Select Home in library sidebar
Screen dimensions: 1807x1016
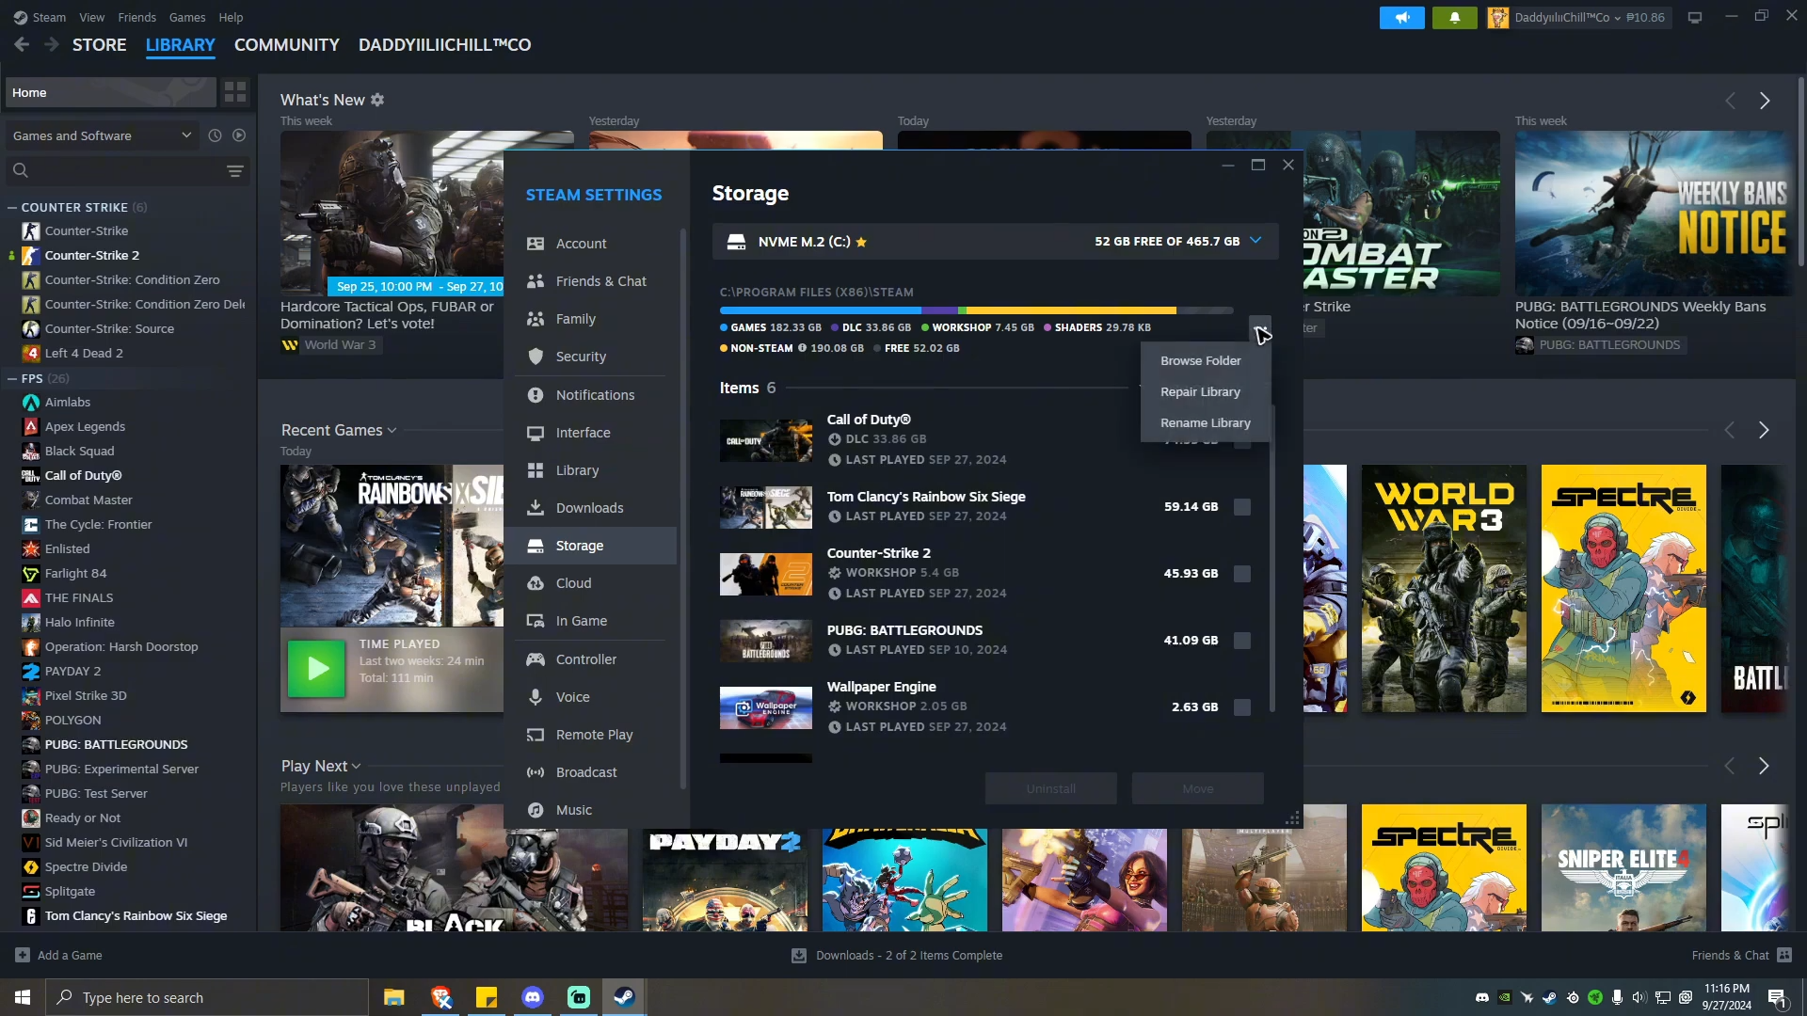tap(111, 92)
